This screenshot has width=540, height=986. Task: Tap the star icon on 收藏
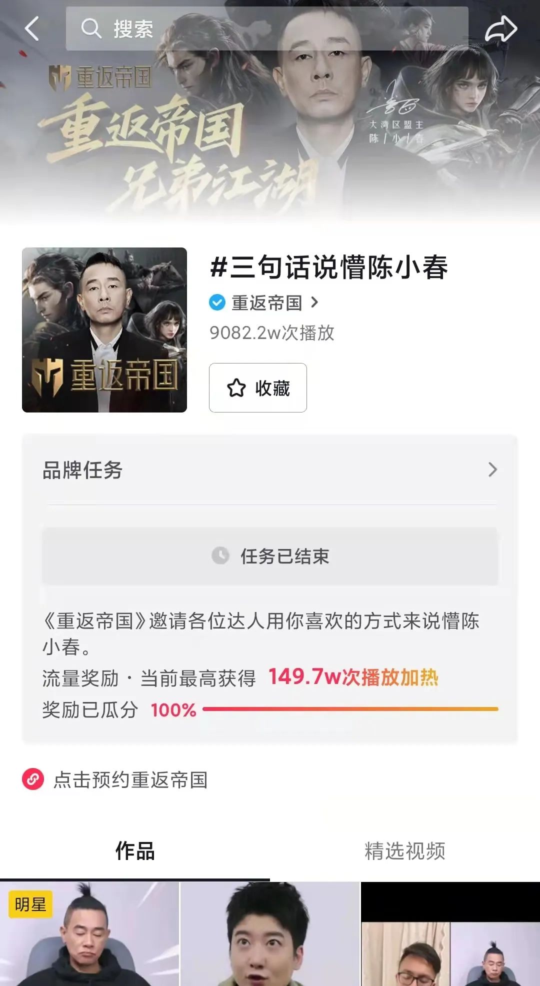tap(236, 388)
